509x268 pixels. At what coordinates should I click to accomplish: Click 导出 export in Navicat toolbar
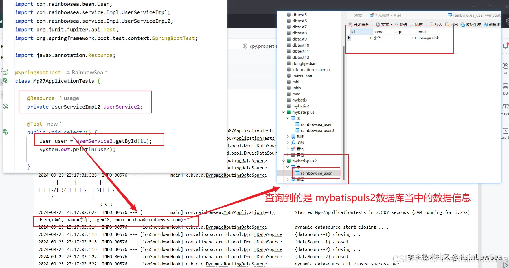click(451, 25)
